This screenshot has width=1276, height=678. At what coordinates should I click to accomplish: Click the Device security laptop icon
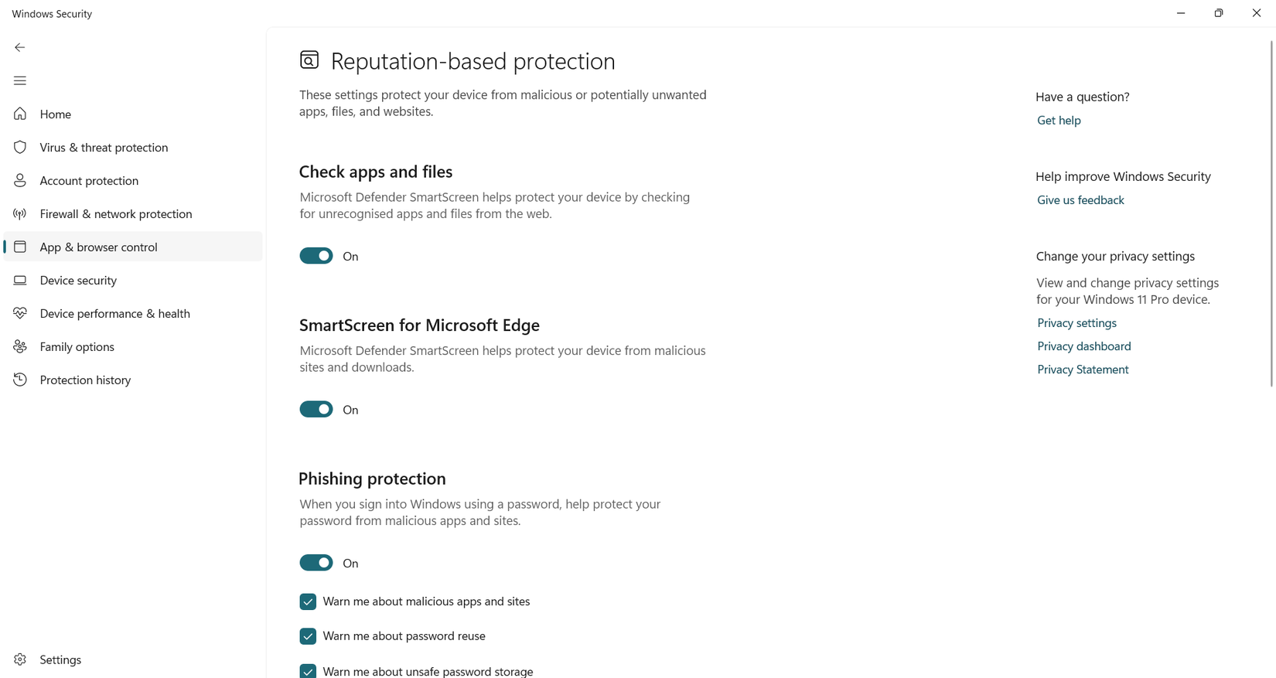point(20,281)
